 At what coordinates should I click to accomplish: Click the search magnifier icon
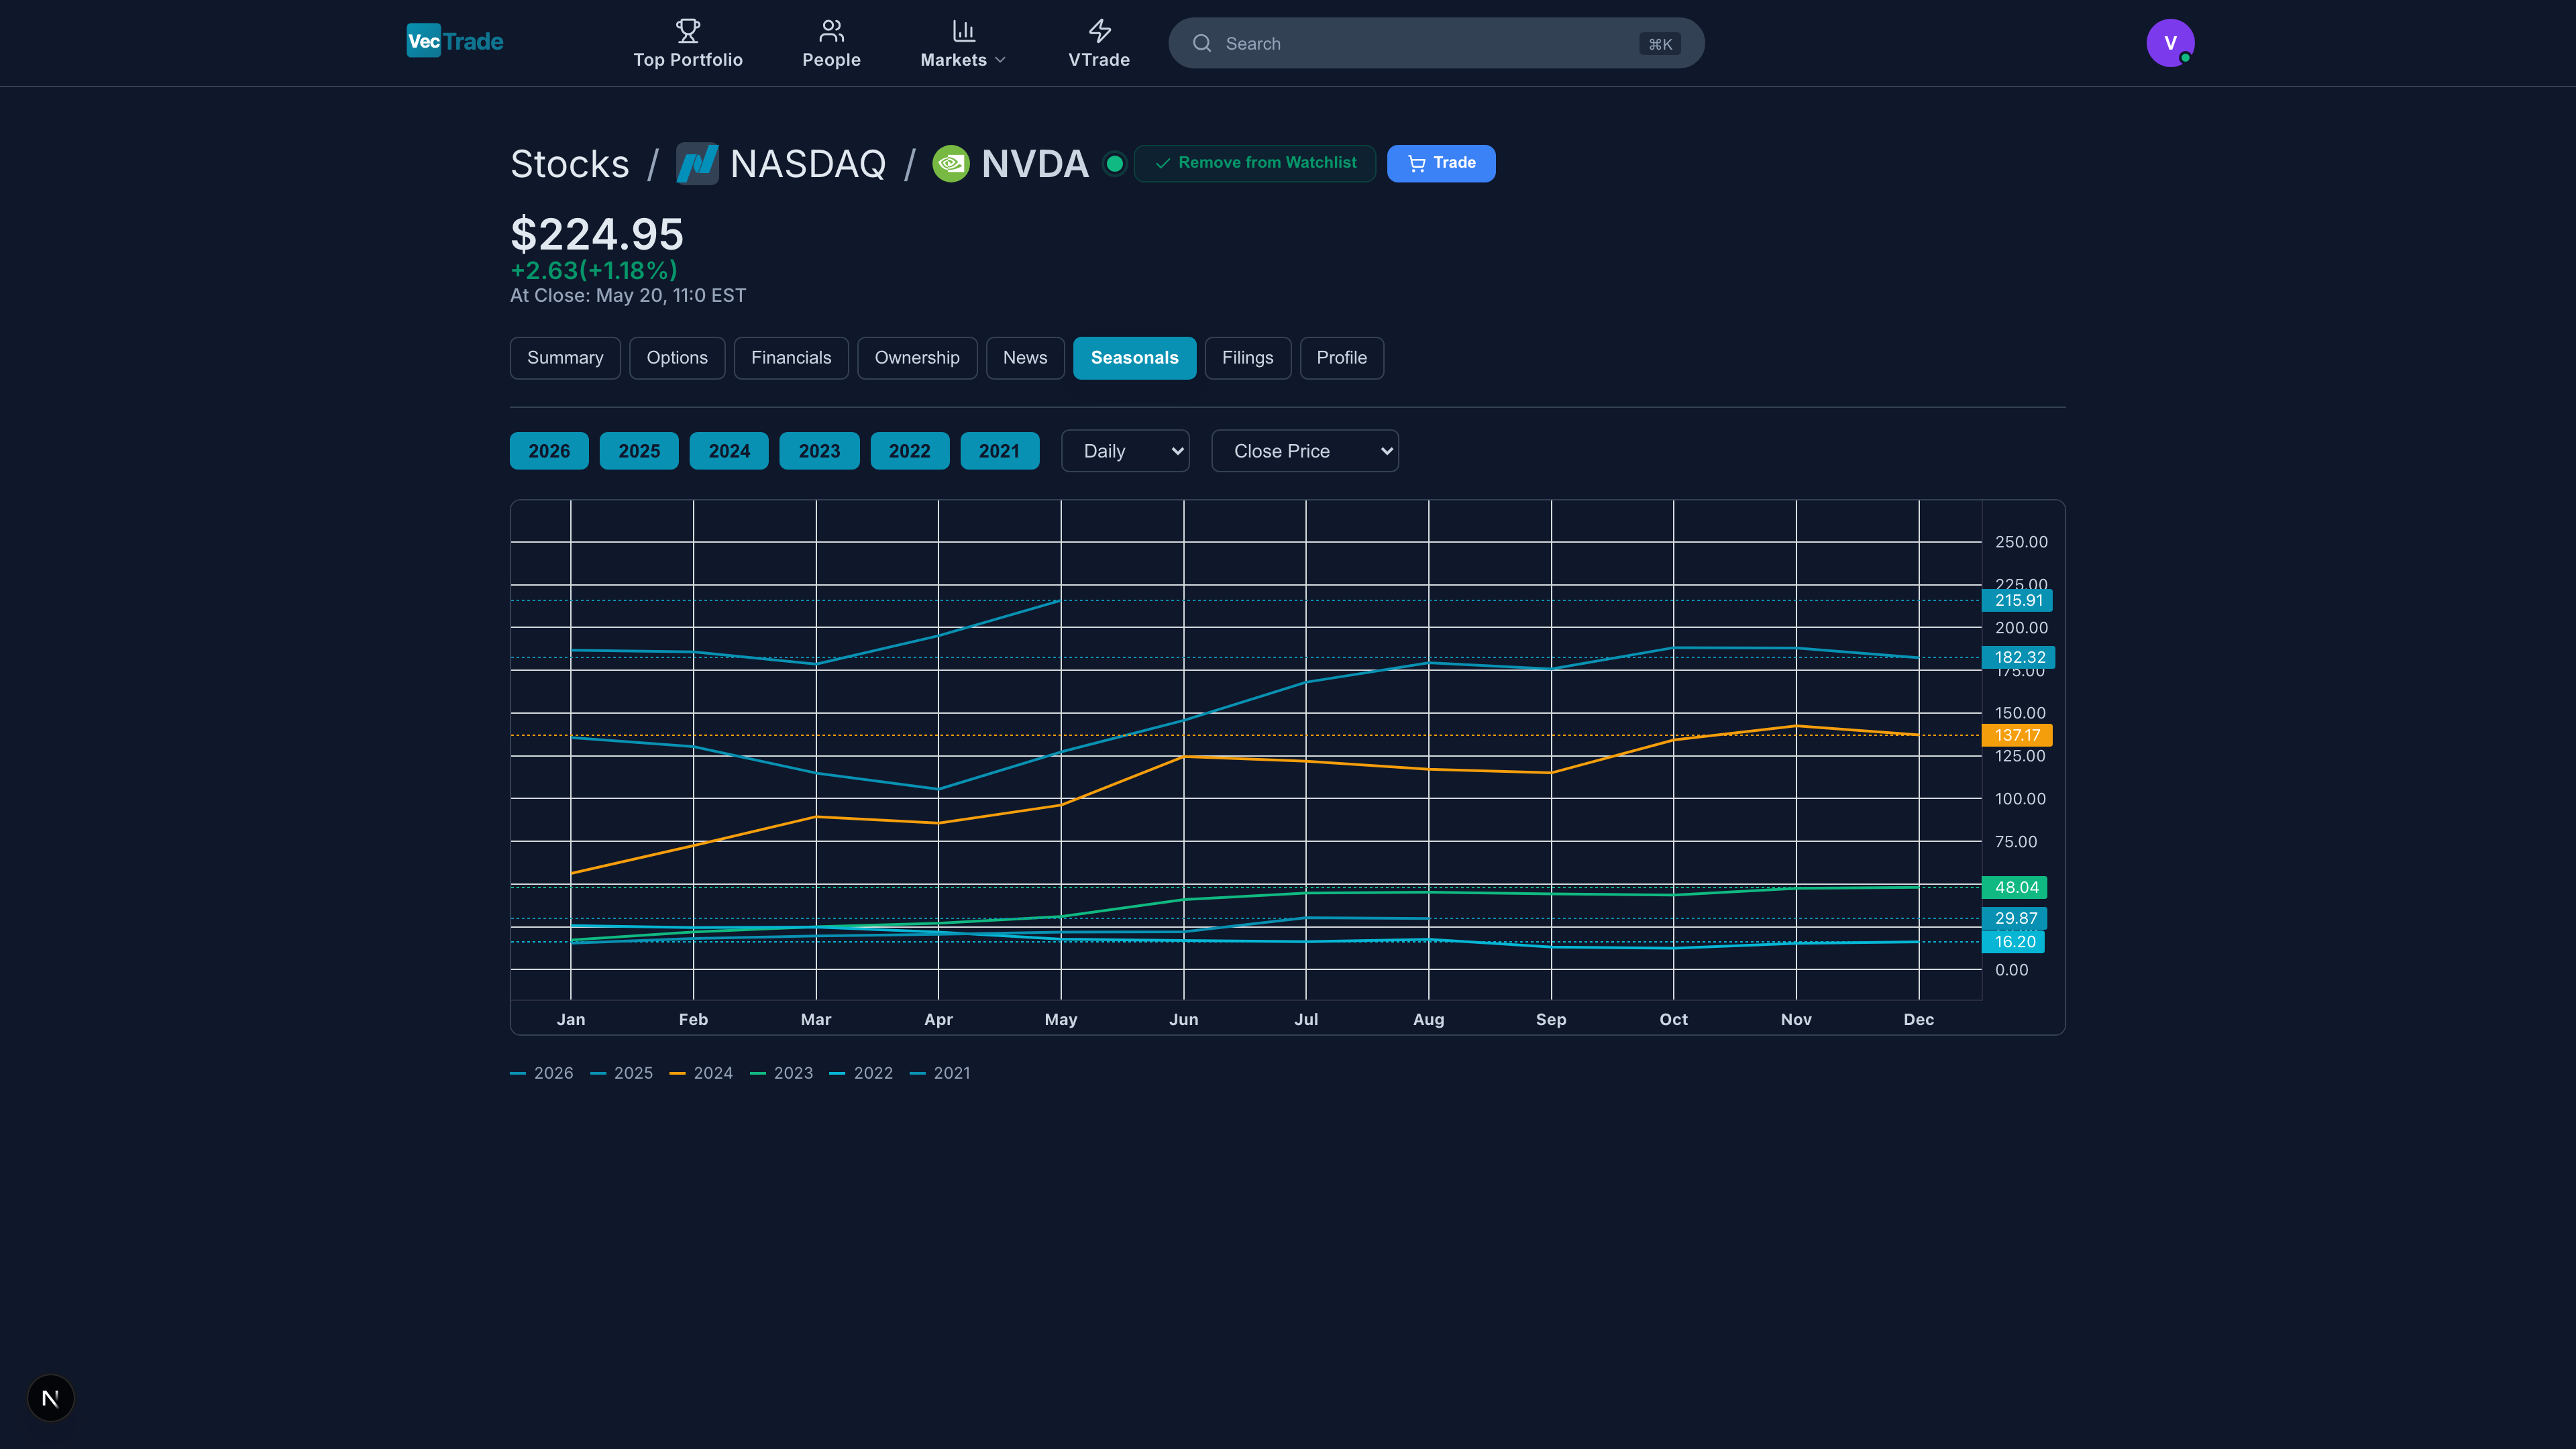1202,43
